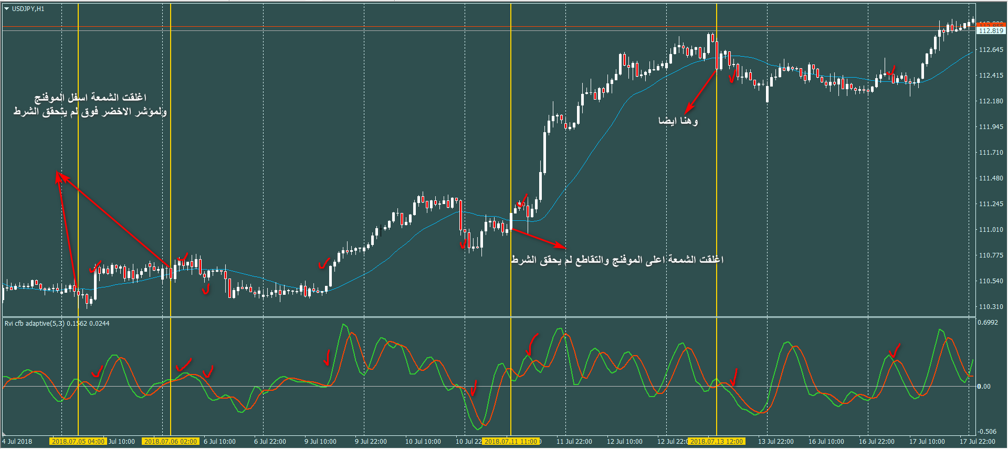Select the 2018.07.13 12:00 yellow time label

point(716,442)
